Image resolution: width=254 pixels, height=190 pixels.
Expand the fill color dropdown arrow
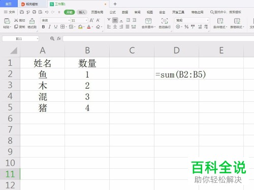point(84,27)
